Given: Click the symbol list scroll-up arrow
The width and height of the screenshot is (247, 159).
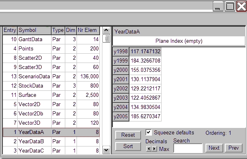Looking at the screenshot, I should [106, 30].
